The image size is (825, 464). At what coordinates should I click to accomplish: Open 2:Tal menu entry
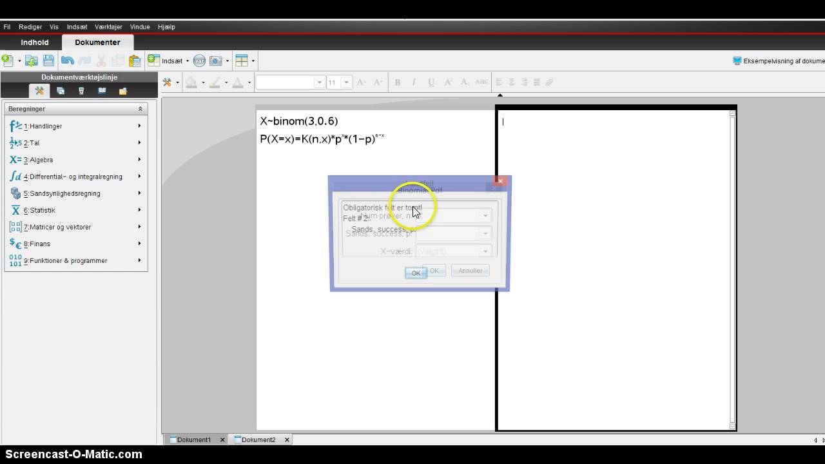pos(76,142)
